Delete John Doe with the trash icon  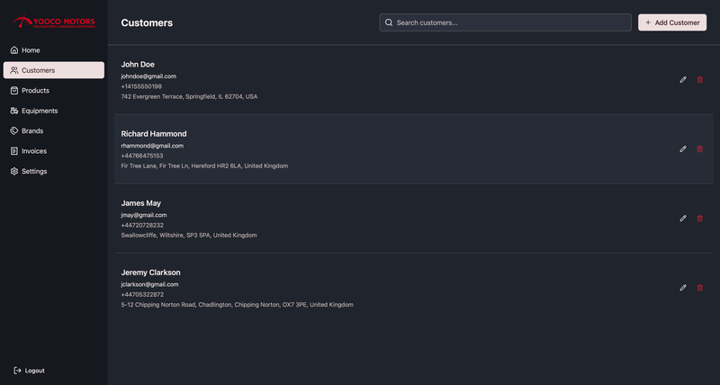[x=700, y=80]
